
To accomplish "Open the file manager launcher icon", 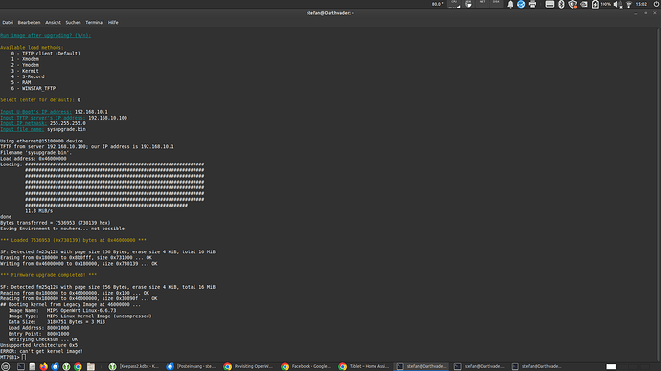I will (x=91, y=367).
